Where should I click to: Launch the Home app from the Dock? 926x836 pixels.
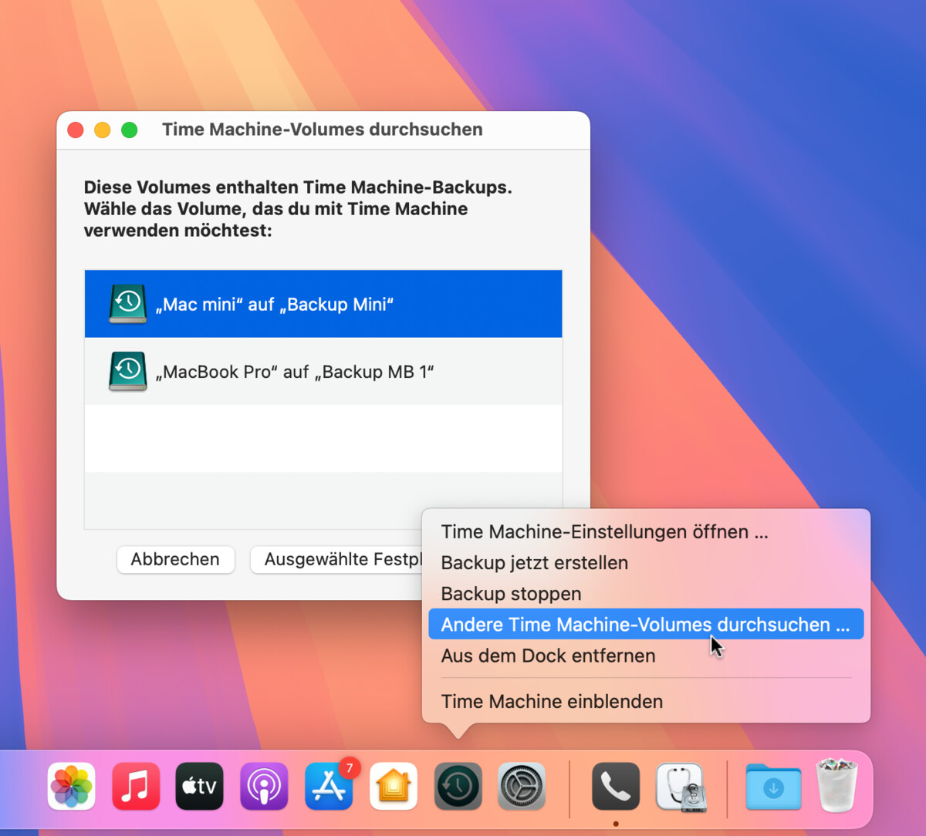[x=394, y=786]
